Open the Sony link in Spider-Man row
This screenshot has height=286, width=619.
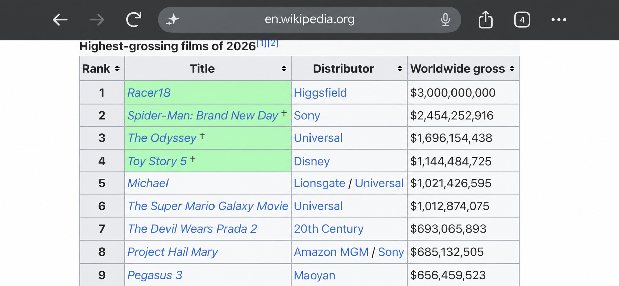tap(307, 115)
